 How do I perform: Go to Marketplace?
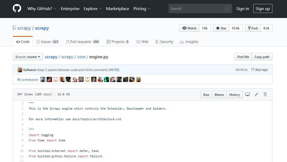(x=117, y=8)
